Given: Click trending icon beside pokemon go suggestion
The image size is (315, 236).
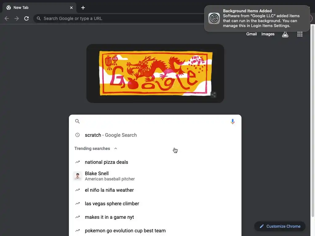Looking at the screenshot, I should coord(77,230).
